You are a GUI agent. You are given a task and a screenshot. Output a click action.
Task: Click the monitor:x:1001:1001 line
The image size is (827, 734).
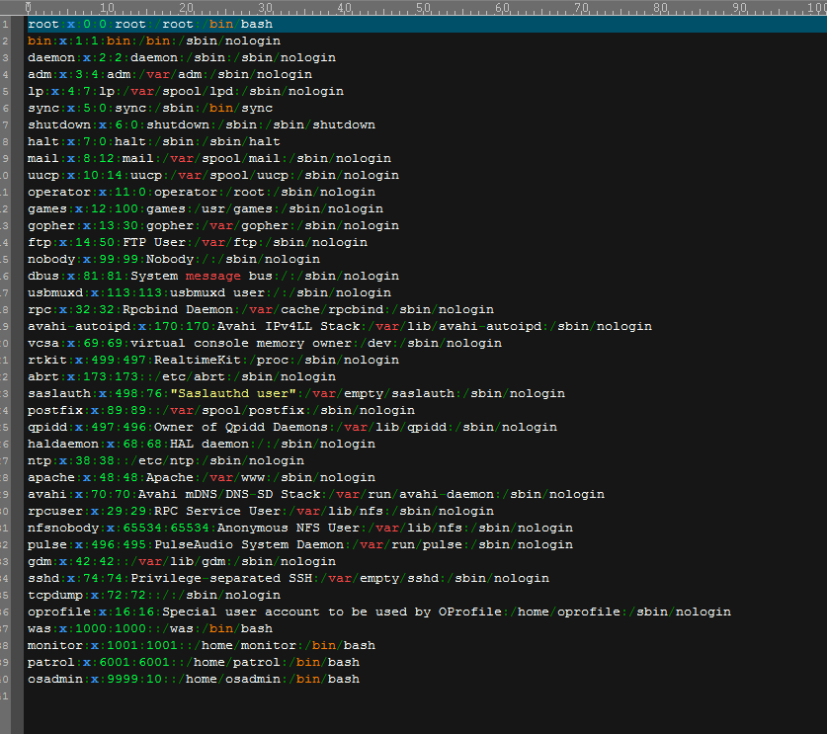click(x=202, y=646)
